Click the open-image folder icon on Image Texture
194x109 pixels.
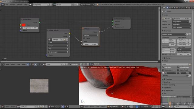click(65, 40)
